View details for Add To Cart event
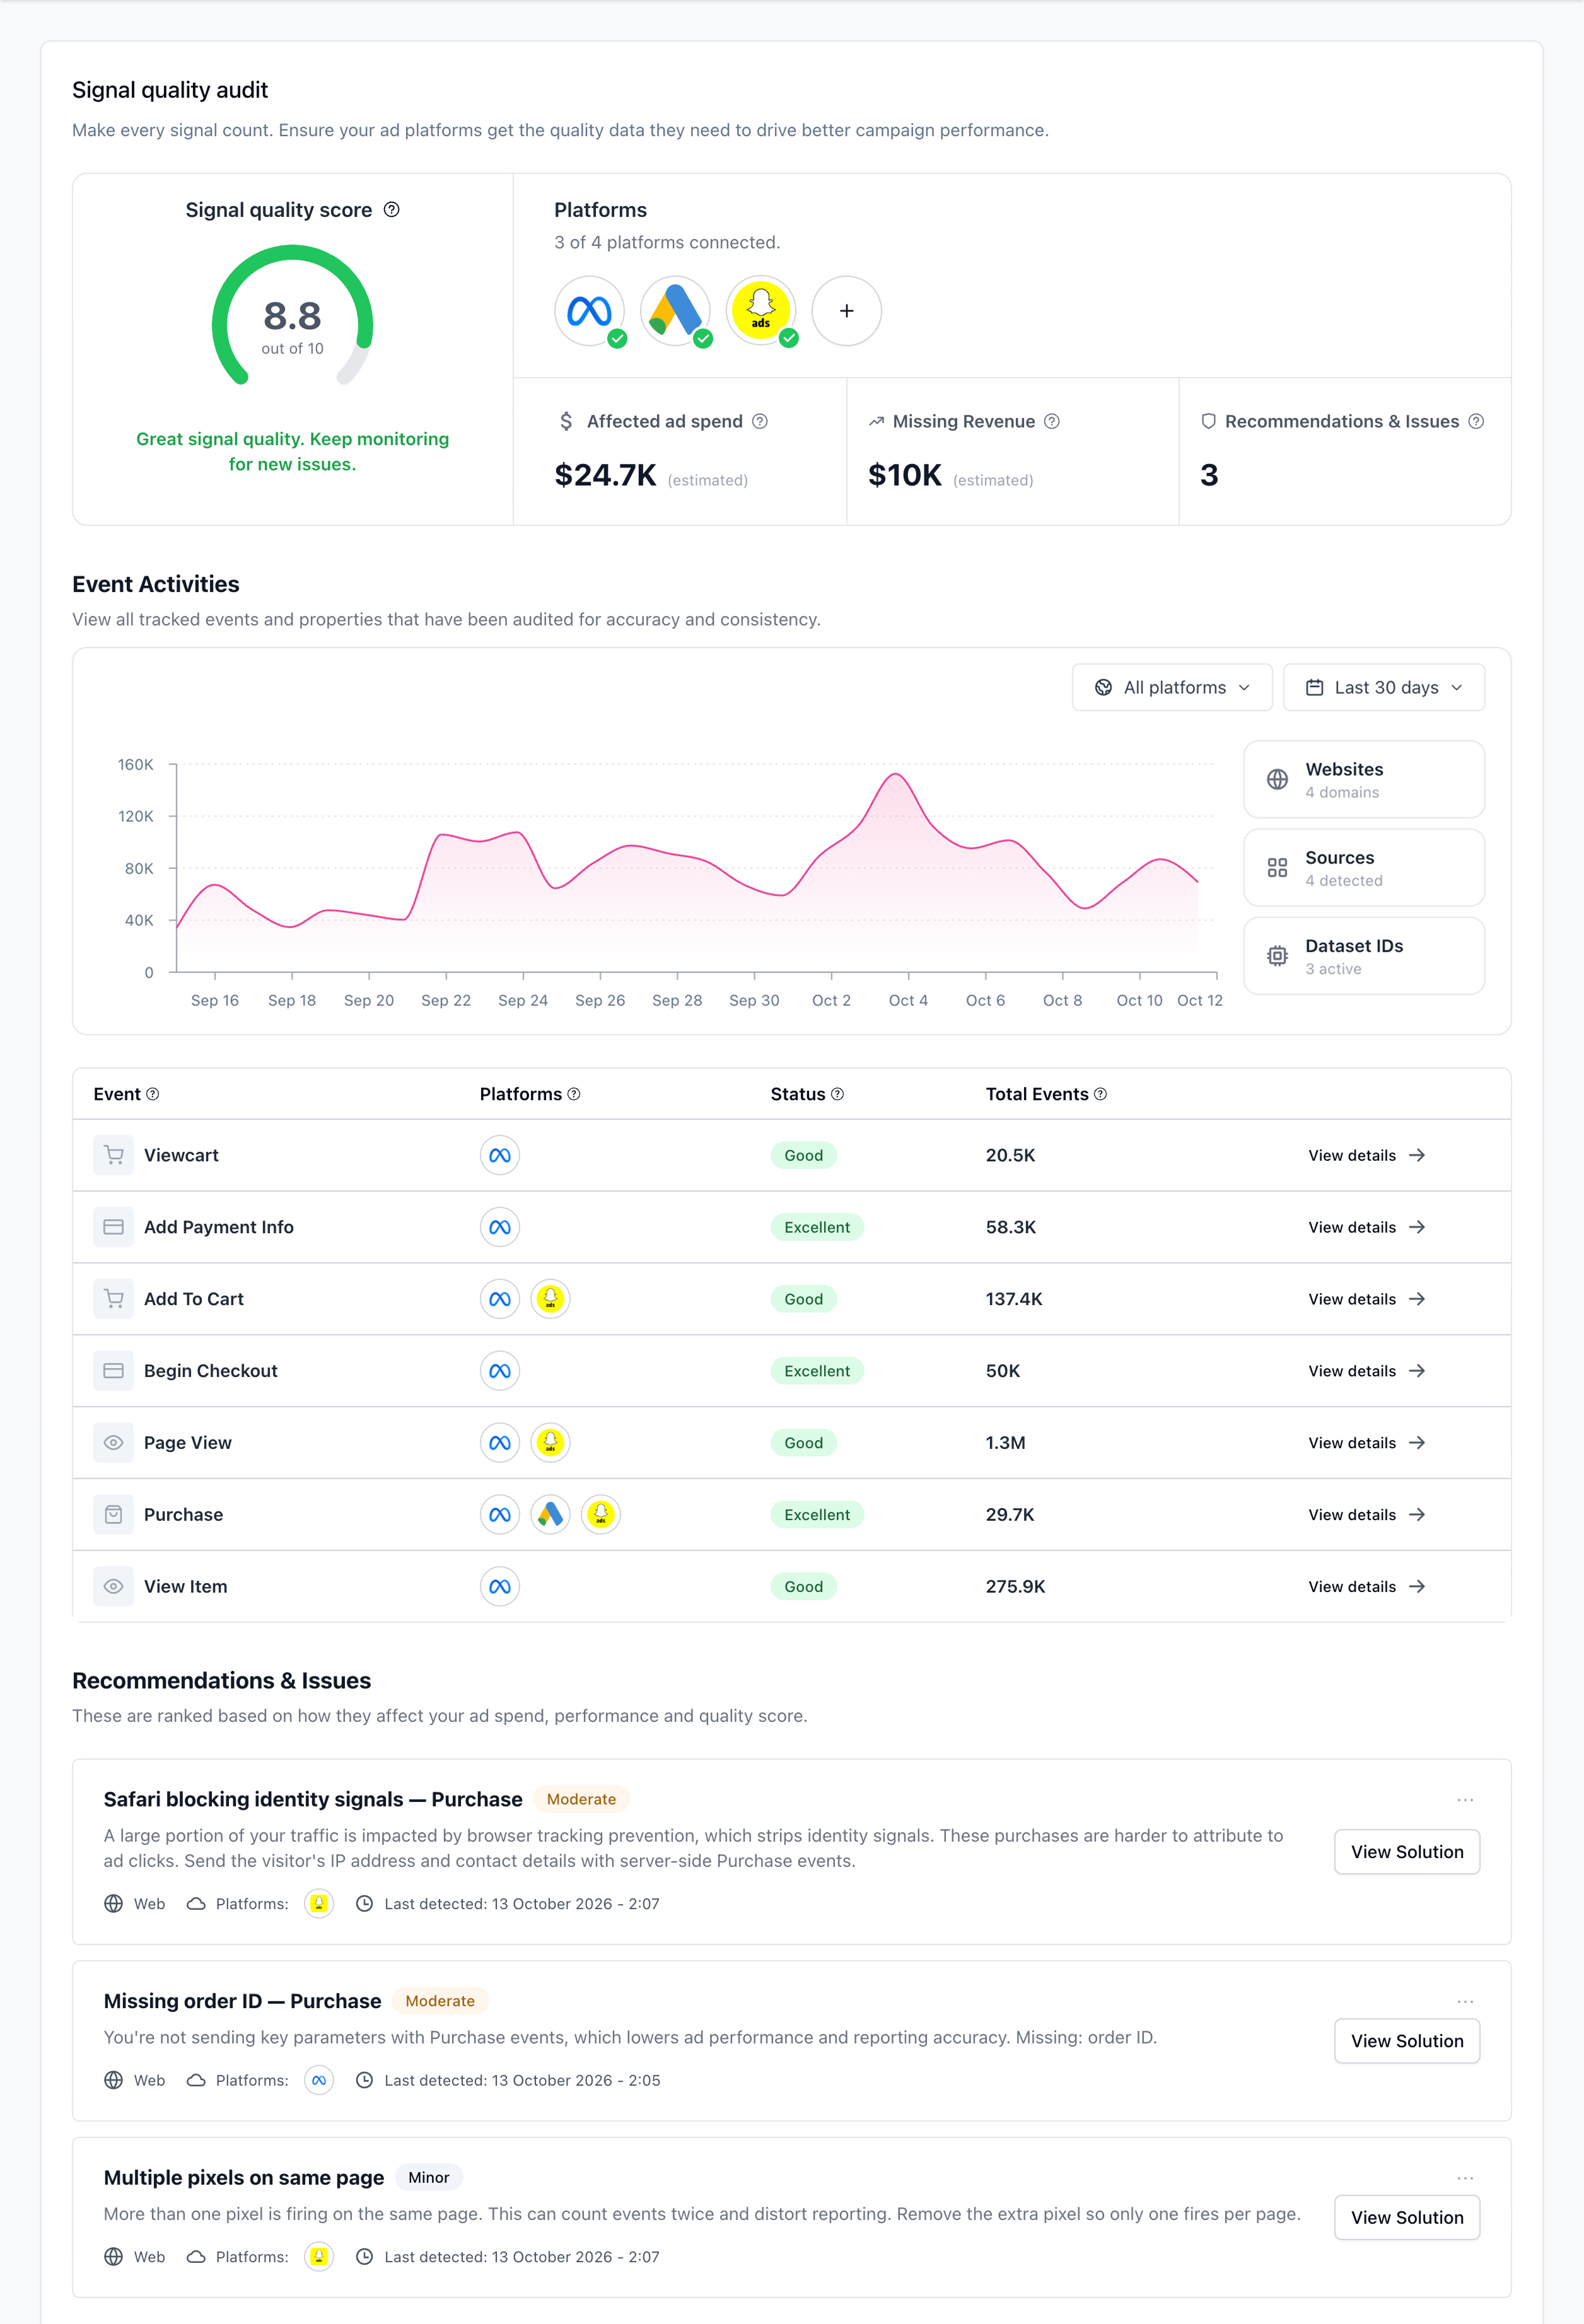Viewport: 1584px width, 2324px height. [x=1366, y=1299]
